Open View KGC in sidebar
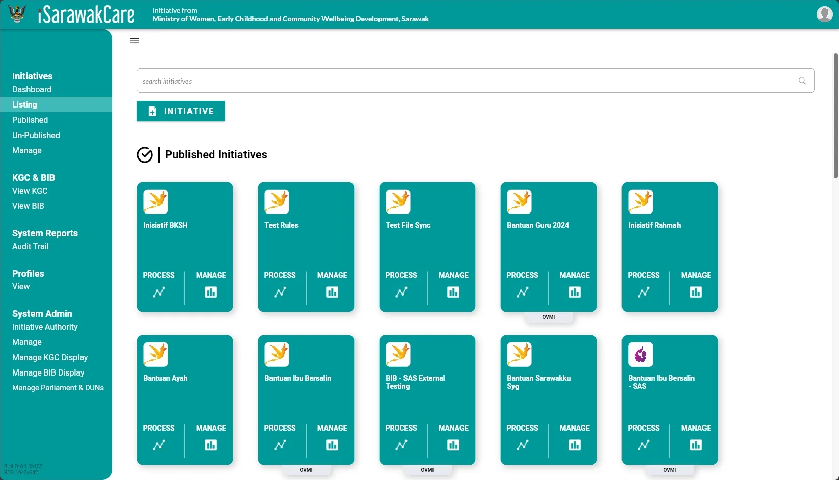Image resolution: width=839 pixels, height=480 pixels. (x=30, y=191)
